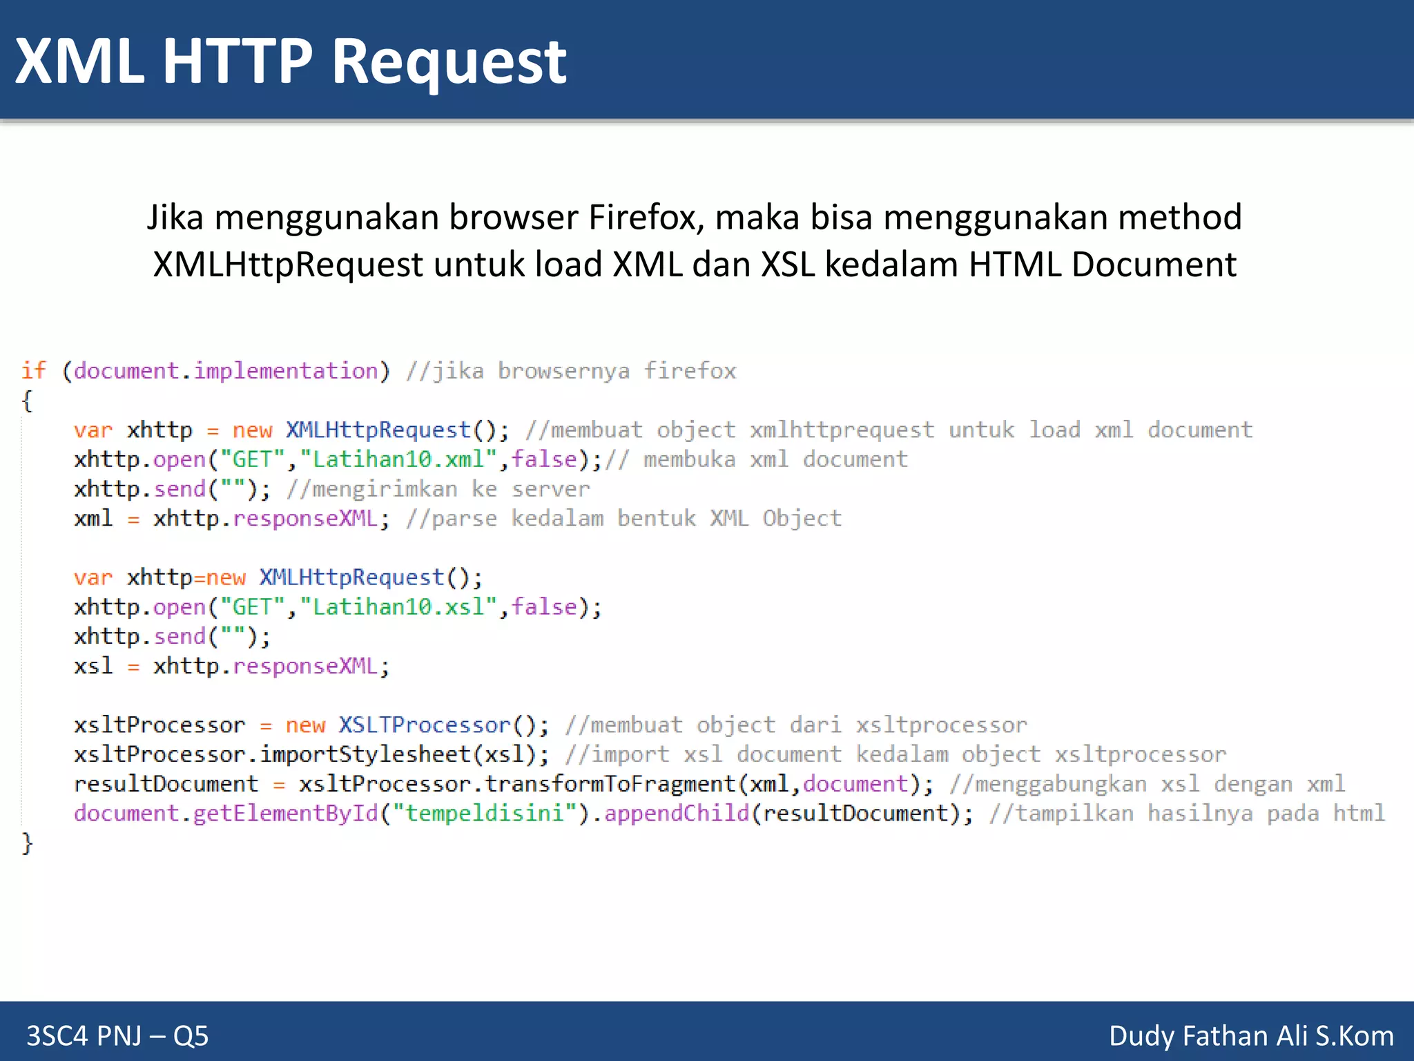Click the comment "//jika browsernya firefox"
Image resolution: width=1414 pixels, height=1061 pixels.
coord(571,371)
